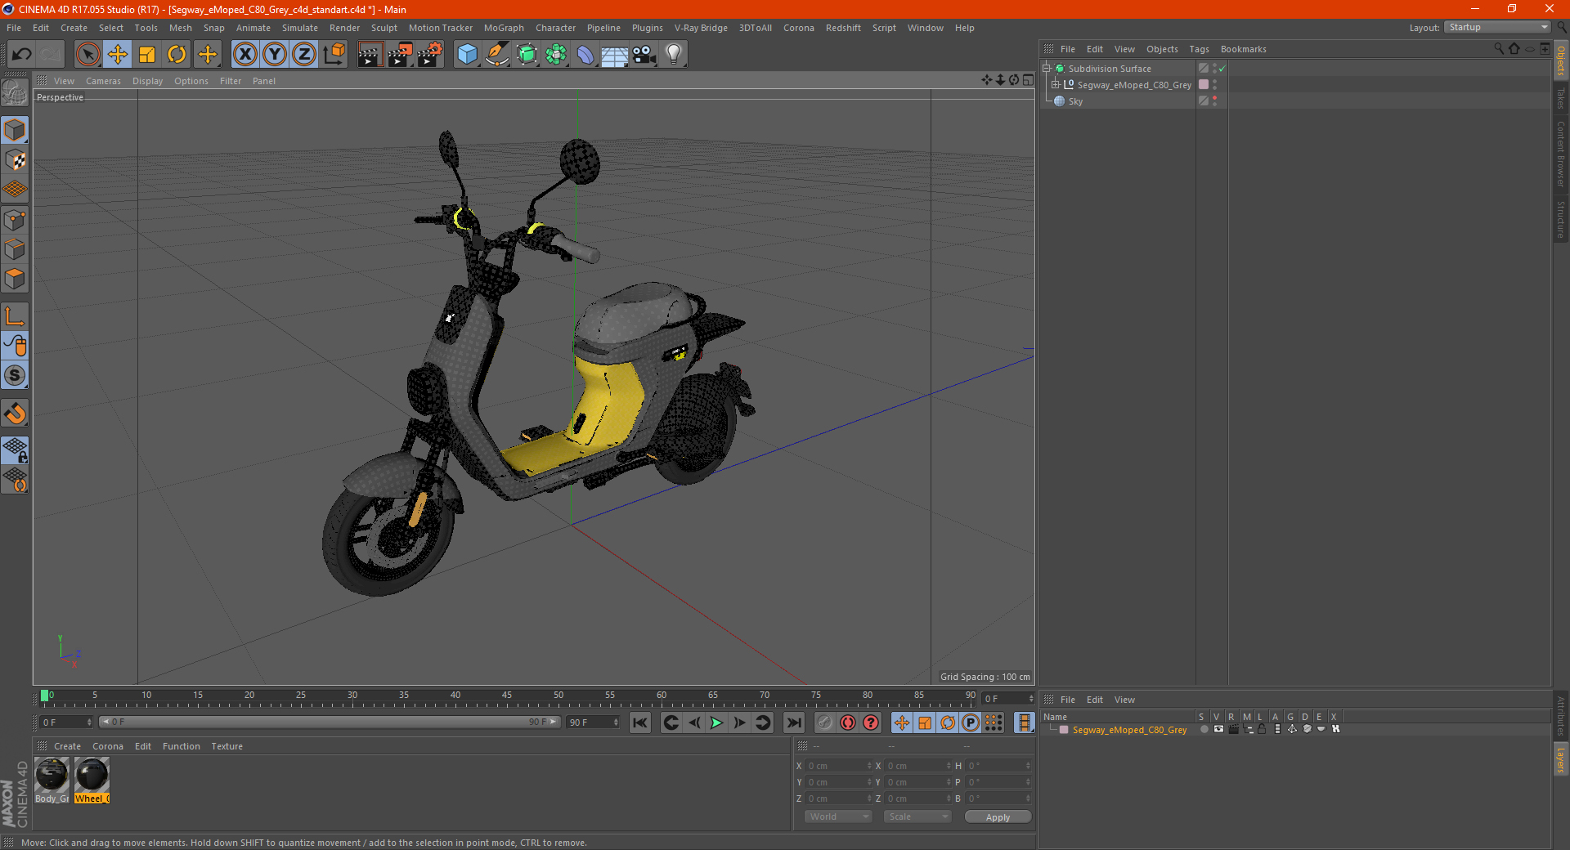Click the Coordinate System icon
Viewport: 1570px width, 850px height.
334,55
